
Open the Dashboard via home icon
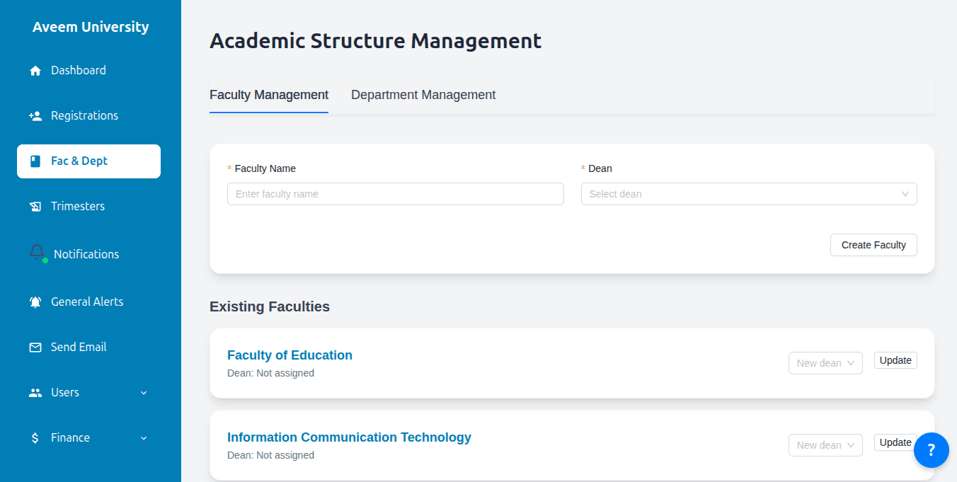coord(35,70)
